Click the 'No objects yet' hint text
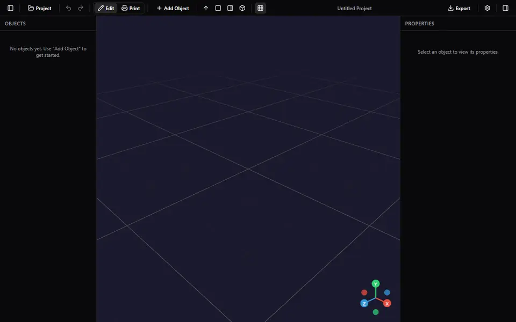Viewport: 516px width, 322px height. pos(48,52)
